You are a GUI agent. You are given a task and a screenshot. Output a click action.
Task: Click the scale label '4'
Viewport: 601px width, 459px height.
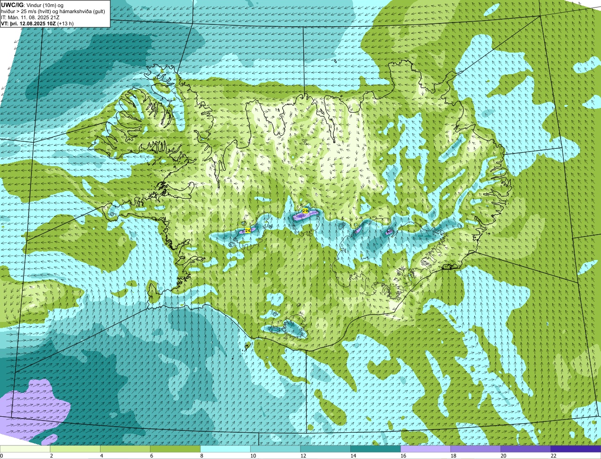[x=100, y=456]
